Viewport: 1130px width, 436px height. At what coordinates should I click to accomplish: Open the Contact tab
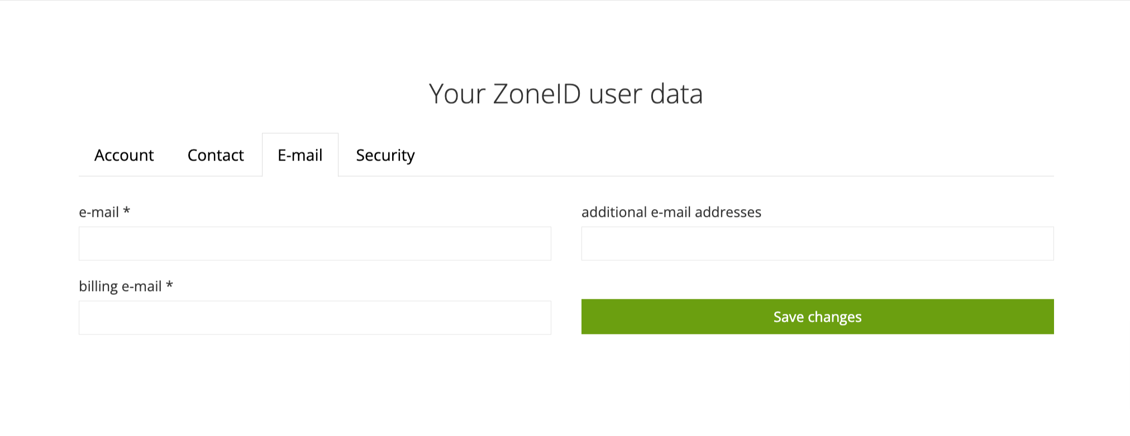pyautogui.click(x=216, y=155)
